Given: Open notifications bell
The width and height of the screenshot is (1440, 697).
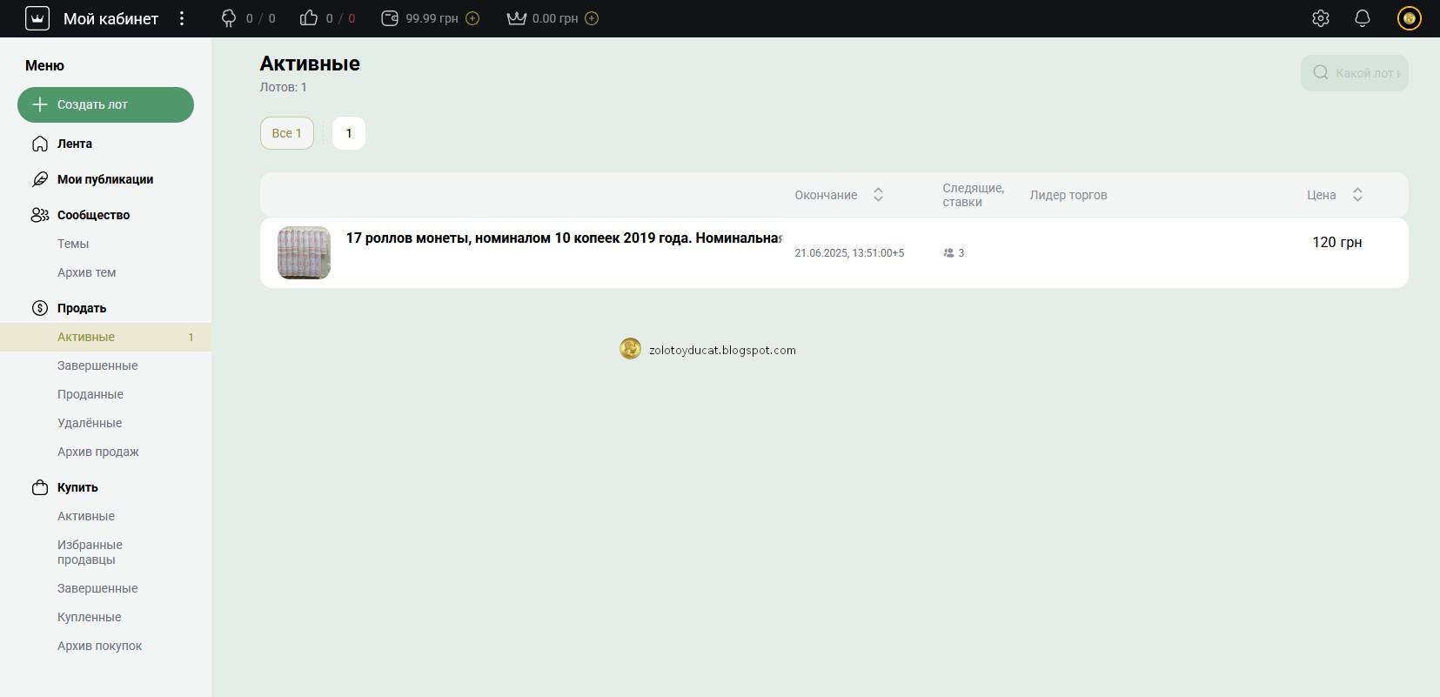Looking at the screenshot, I should pyautogui.click(x=1363, y=18).
